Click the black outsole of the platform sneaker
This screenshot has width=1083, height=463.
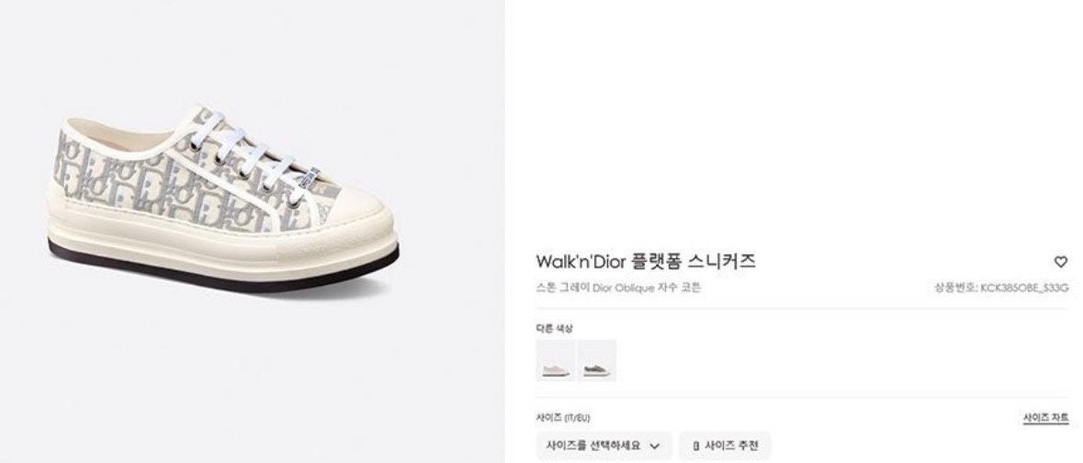click(x=221, y=266)
